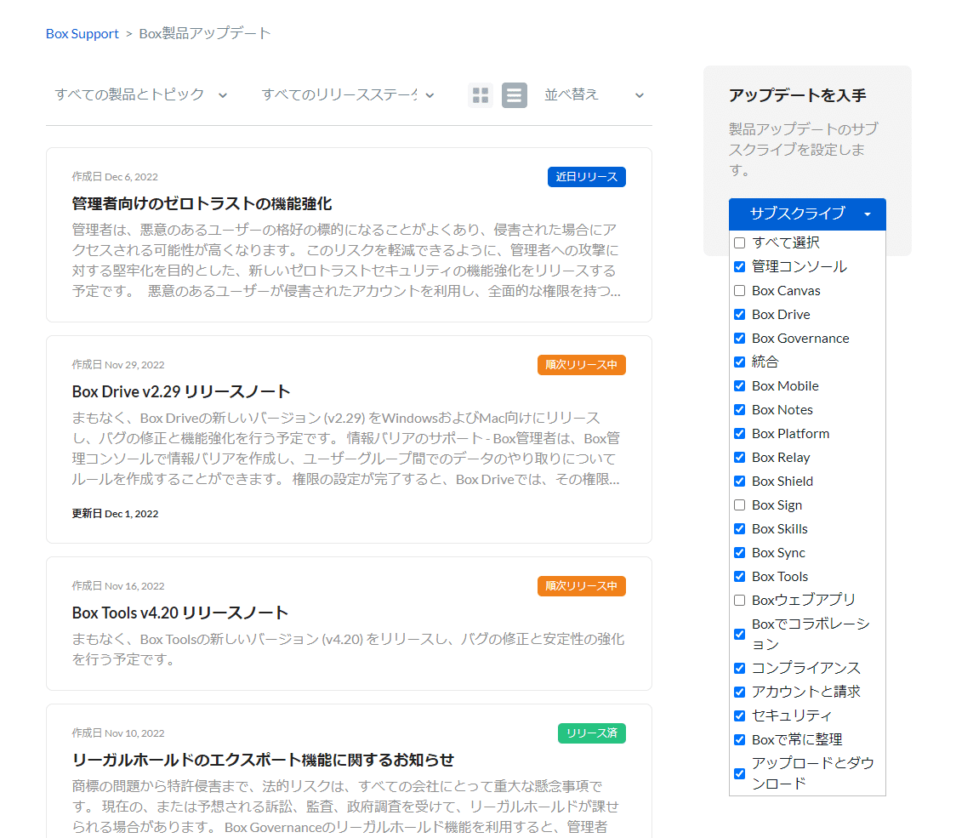The height and width of the screenshot is (838, 956).
Task: Expand the サブスクライブ subscribe dropdown
Action: (806, 214)
